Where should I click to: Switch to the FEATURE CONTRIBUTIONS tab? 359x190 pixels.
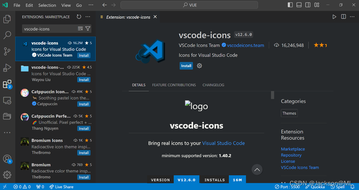174,85
